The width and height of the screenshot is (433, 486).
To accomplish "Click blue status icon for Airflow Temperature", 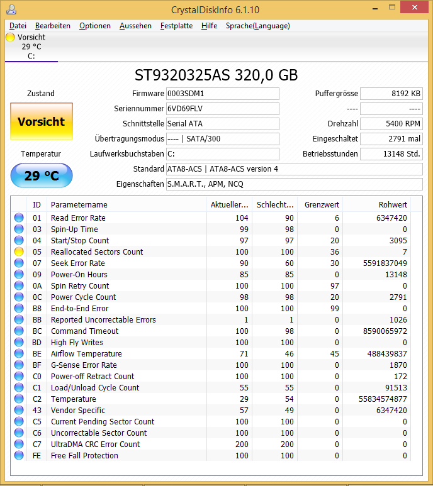I will pos(19,353).
